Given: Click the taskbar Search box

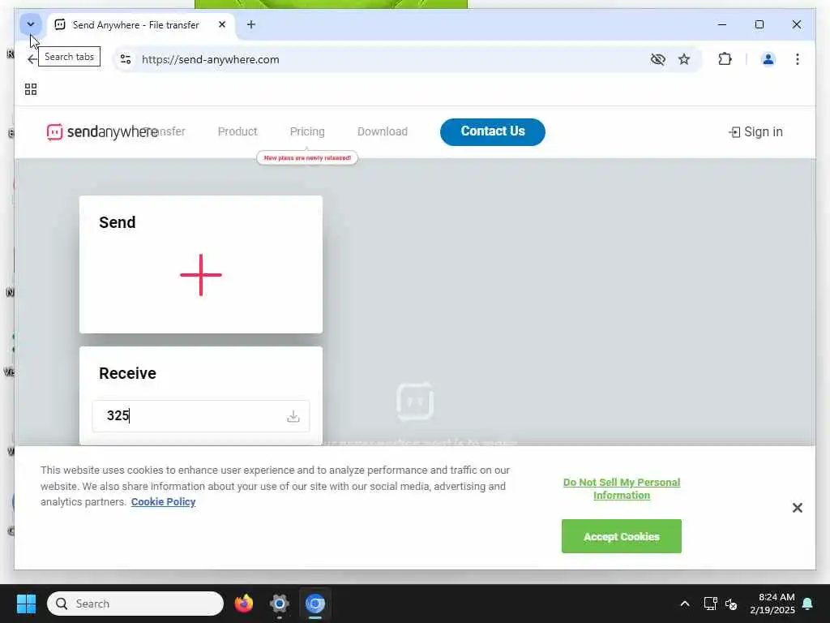Looking at the screenshot, I should [x=135, y=604].
